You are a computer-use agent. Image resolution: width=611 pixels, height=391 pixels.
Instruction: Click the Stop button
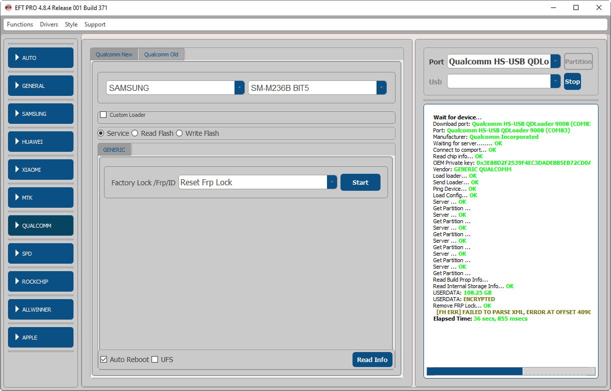click(572, 81)
